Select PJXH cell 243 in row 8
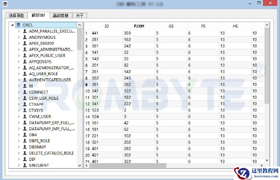 coord(139,78)
